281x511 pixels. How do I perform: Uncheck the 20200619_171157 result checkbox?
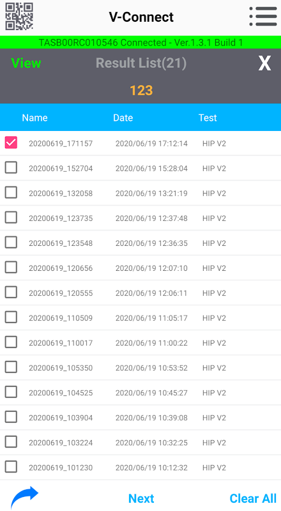(11, 142)
